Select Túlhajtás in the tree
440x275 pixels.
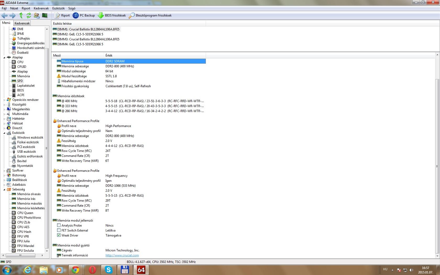[x=24, y=38]
